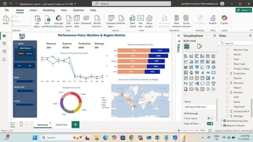Add a new report page
The image size is (253, 142).
pos(76,124)
